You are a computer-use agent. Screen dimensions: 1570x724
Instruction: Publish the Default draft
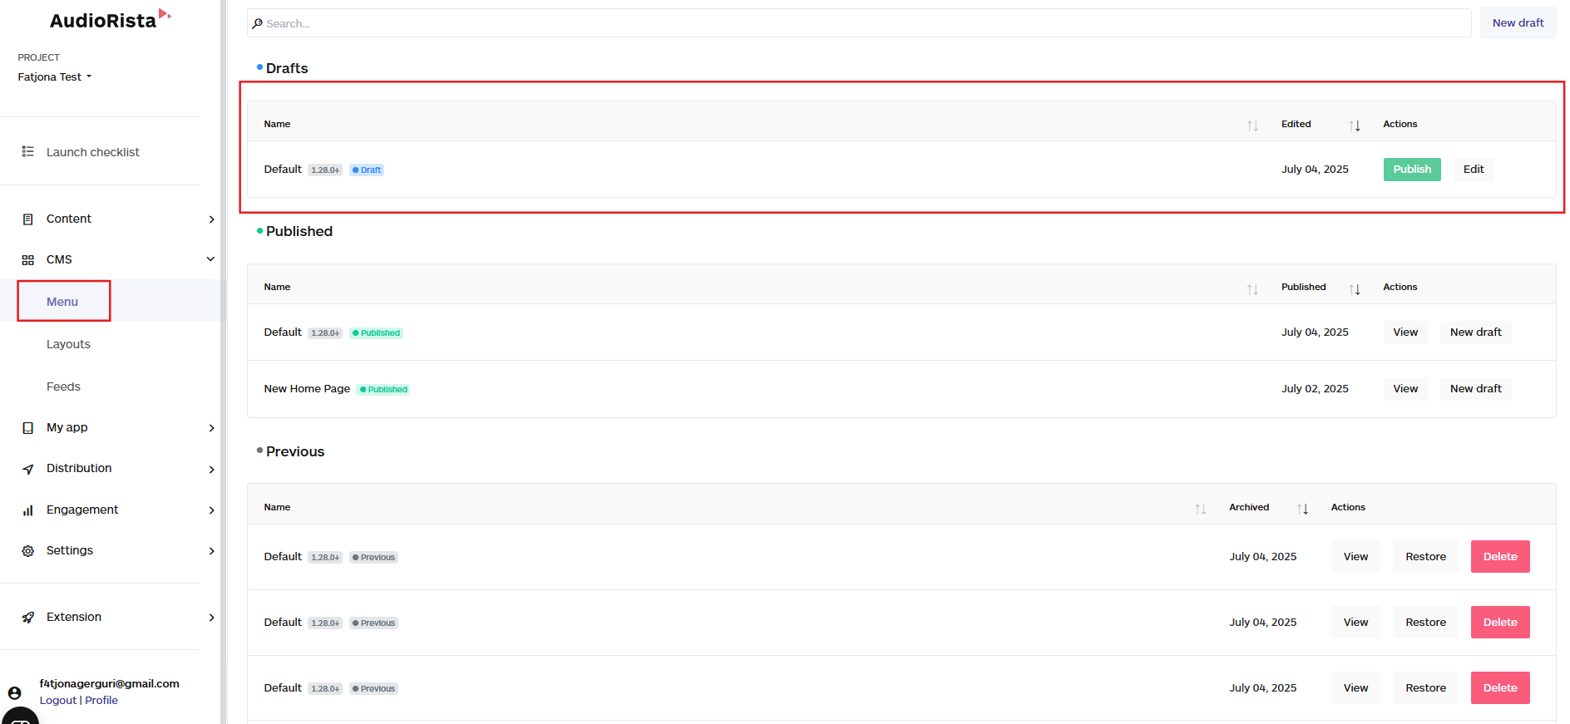coord(1412,169)
